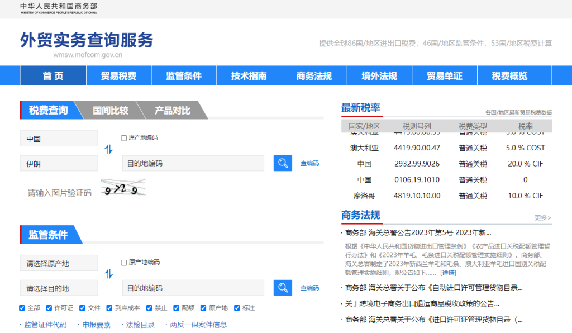
Task: Open the 法检目录 link
Action: 140,325
